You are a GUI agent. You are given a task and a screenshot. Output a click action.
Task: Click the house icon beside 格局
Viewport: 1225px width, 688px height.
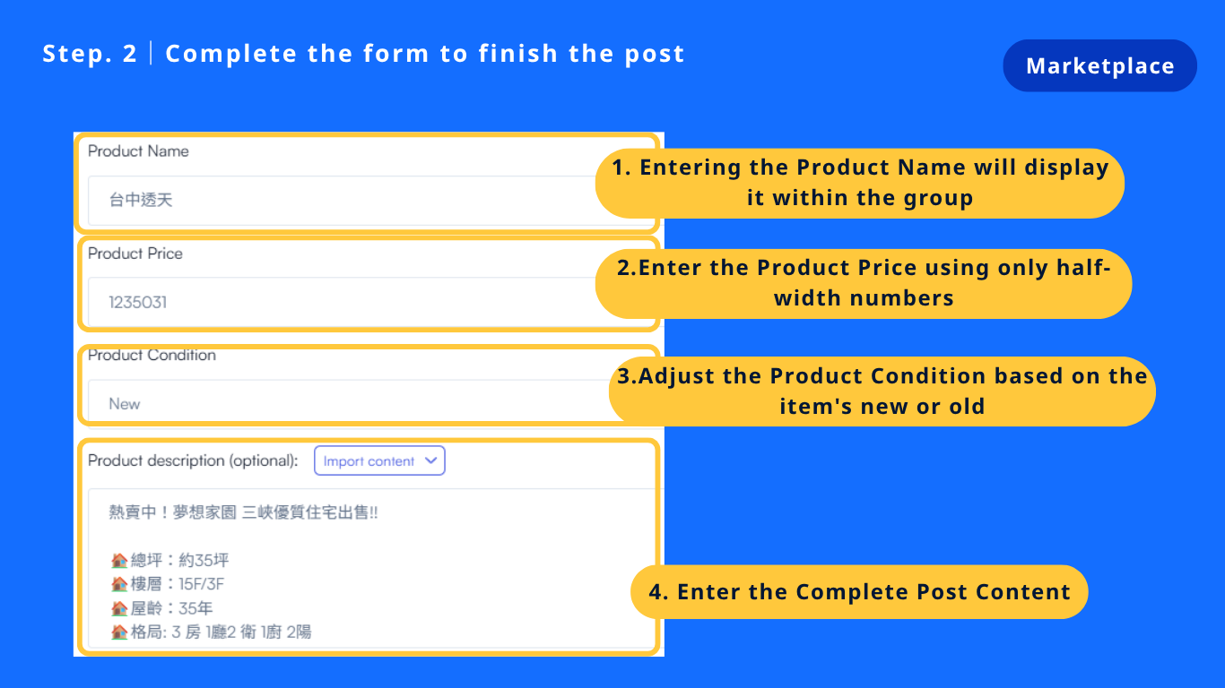tap(118, 632)
